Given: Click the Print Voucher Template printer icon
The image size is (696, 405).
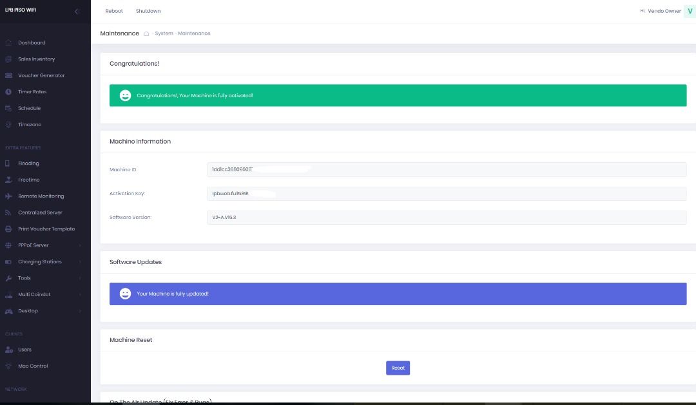Looking at the screenshot, I should pyautogui.click(x=8, y=229).
